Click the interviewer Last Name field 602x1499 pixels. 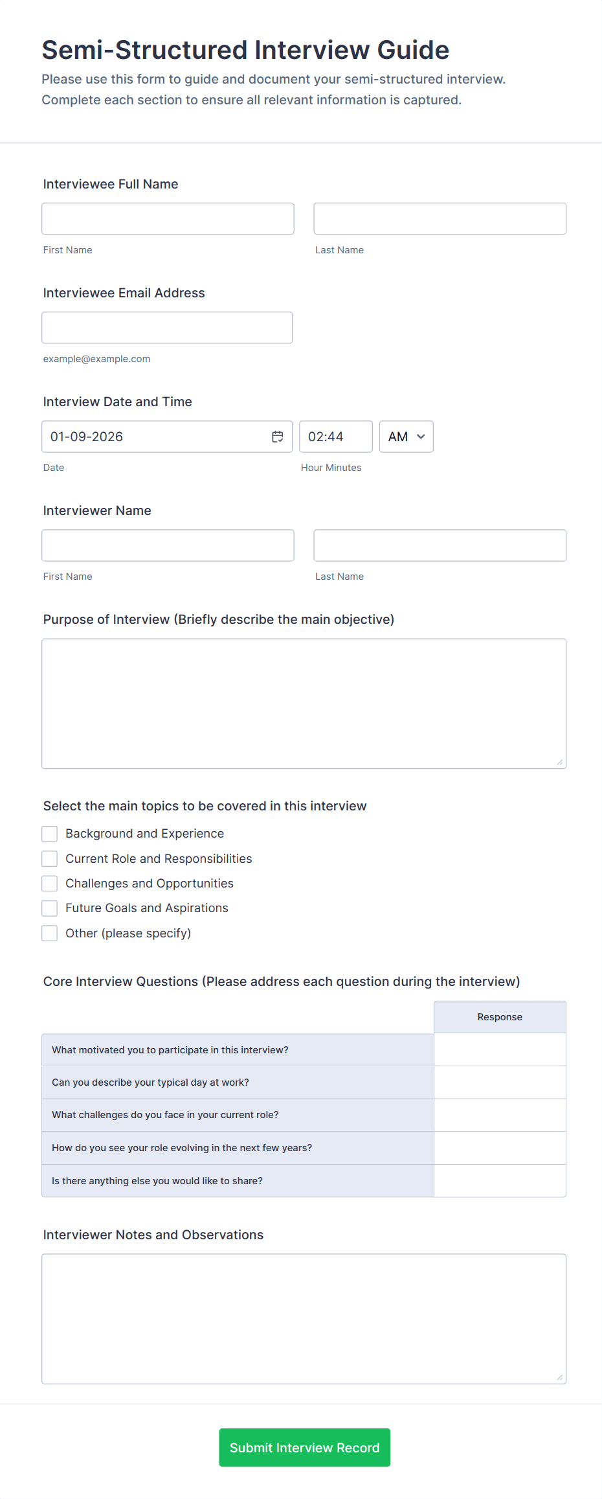(440, 545)
